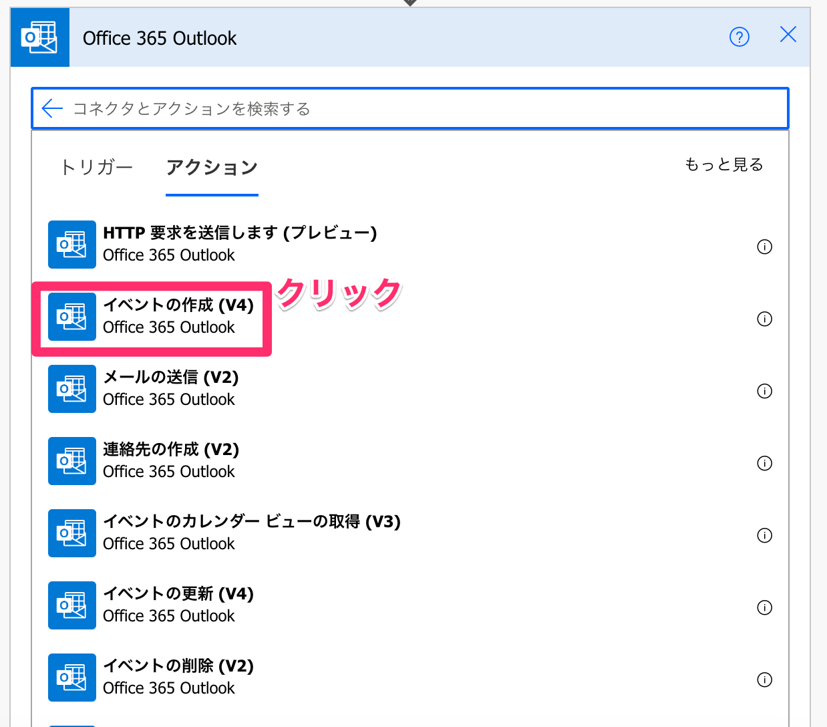This screenshot has height=727, width=827.
Task: Click the Office 365 Outlook header logo
Action: [x=40, y=37]
